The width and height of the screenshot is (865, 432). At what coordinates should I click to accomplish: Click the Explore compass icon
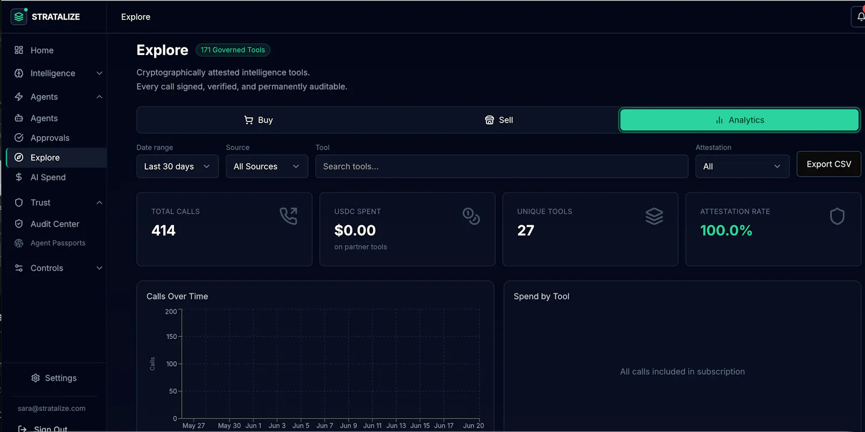(x=19, y=157)
